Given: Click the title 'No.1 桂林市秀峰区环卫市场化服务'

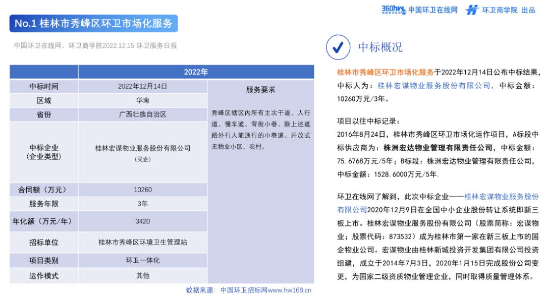Looking at the screenshot, I should (x=93, y=23).
